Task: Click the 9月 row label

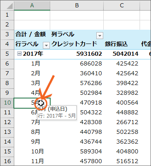Action: click(x=36, y=142)
